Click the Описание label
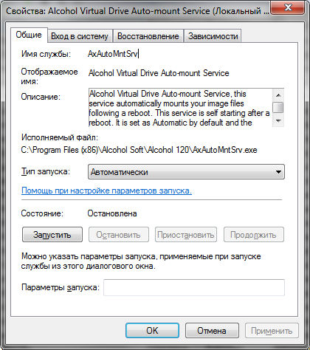The image size is (310, 350). 41,97
